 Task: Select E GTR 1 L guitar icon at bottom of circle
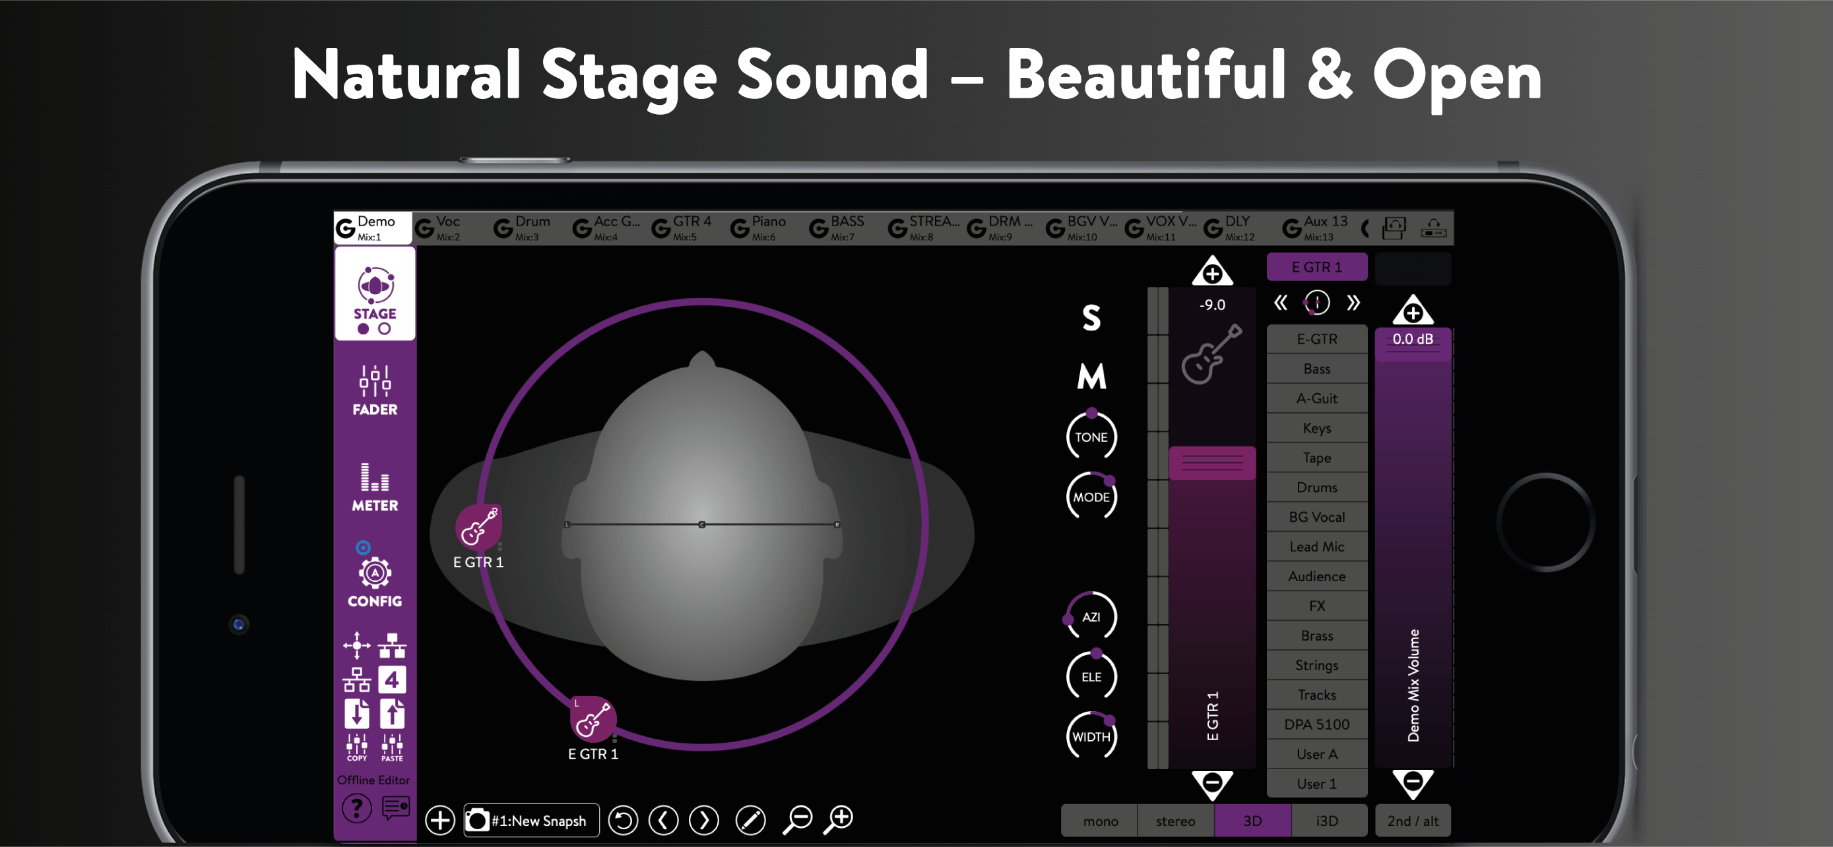[x=593, y=719]
